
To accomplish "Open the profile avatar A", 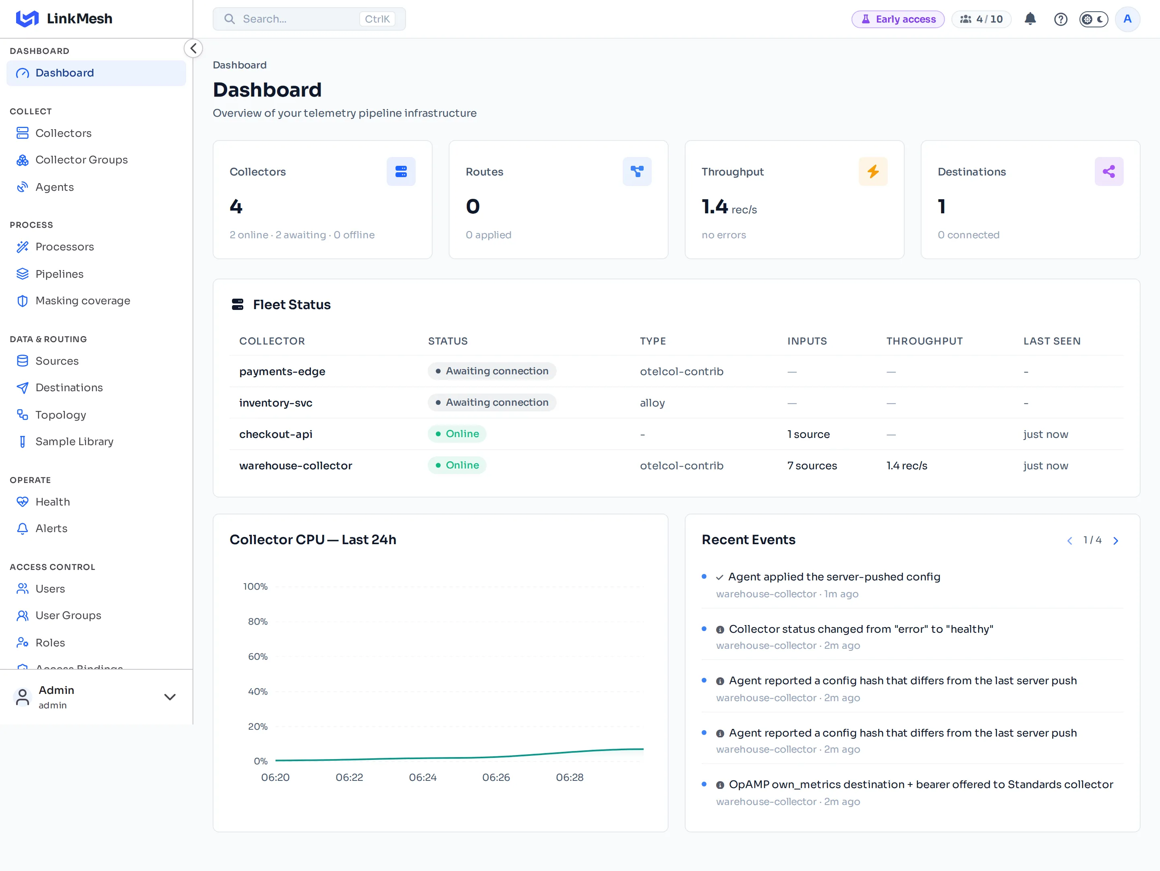I will coord(1127,19).
